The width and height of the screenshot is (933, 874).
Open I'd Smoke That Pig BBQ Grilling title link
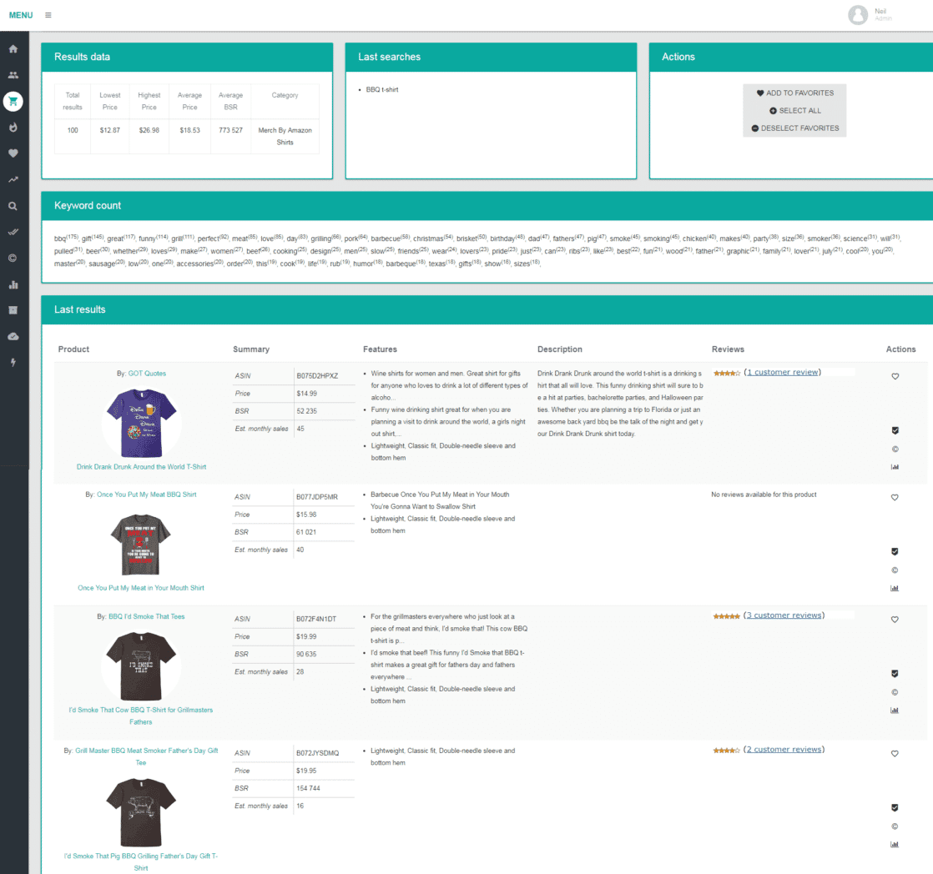pyautogui.click(x=141, y=862)
